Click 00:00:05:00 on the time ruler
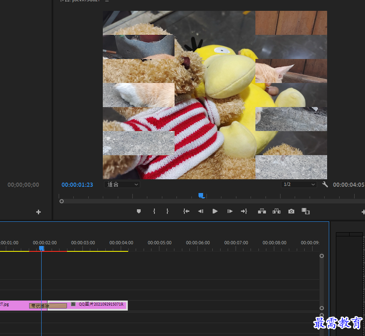365x336 pixels. pyautogui.click(x=160, y=243)
